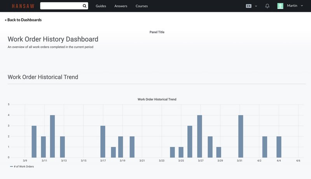Click the Panel Title text
The height and width of the screenshot is (179, 311).
157,32
